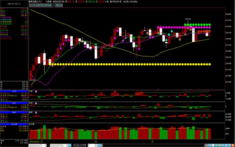The height and width of the screenshot is (147, 235).
Task: Click the date box showing 2025/07/30
Action: [14, 4]
